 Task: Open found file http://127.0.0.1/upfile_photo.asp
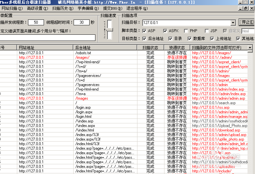click(x=218, y=139)
